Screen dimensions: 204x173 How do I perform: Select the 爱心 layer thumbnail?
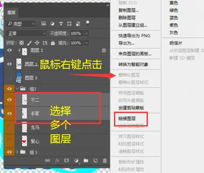tap(24, 141)
